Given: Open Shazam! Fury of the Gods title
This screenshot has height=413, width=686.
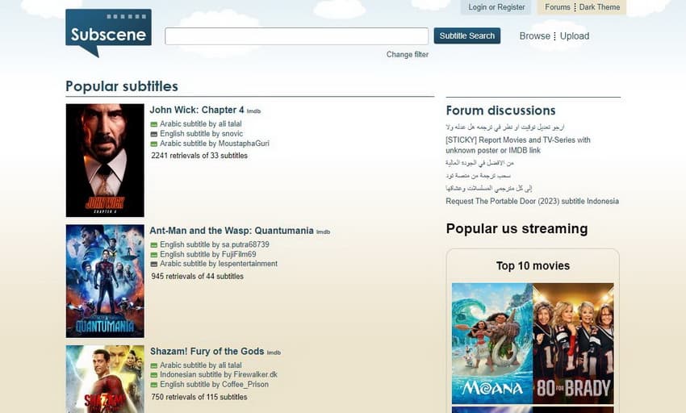Looking at the screenshot, I should coord(207,352).
